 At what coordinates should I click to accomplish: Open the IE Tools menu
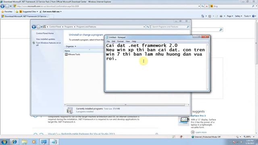(x=247, y=16)
